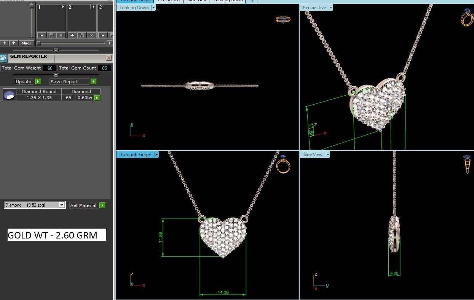The image size is (474, 300).
Task: Click ring orientation icon in Perspective view
Action: click(x=467, y=17)
